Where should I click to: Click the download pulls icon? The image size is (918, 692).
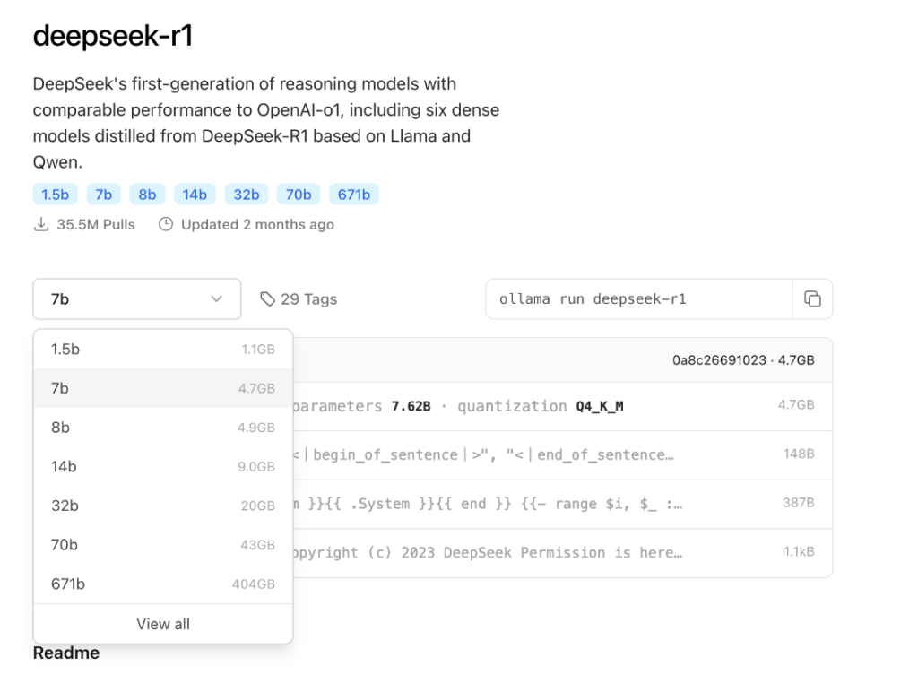40,225
